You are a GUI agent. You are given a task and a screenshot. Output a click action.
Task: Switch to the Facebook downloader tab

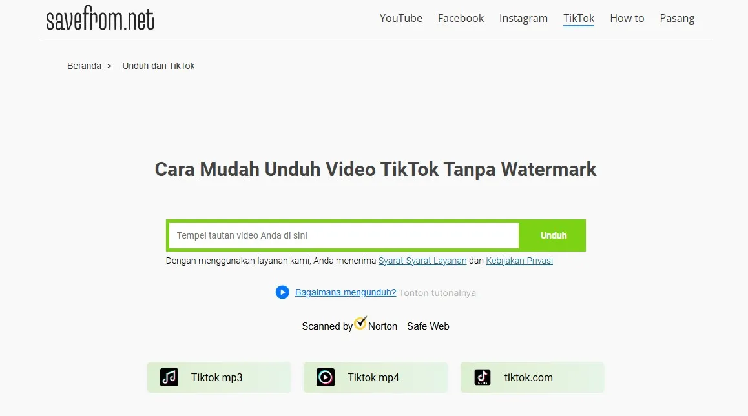pos(461,18)
